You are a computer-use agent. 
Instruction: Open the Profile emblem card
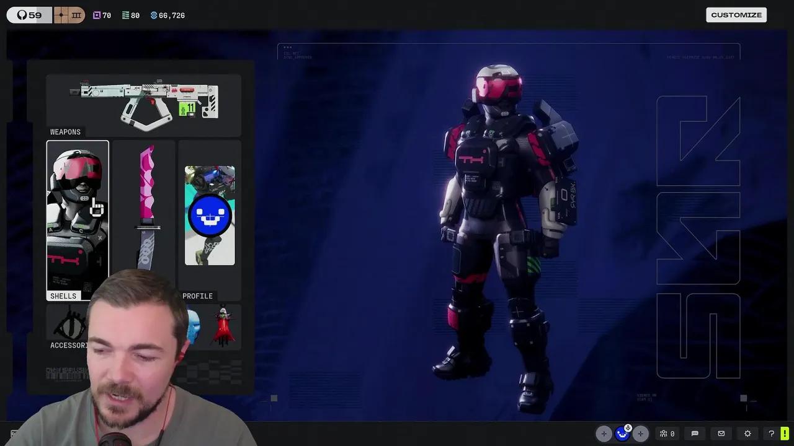pyautogui.click(x=210, y=221)
